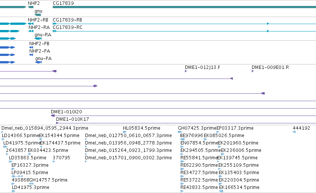This screenshot has width=316, height=193.
Task: Select the NHP2-PB protein label
Action: click(x=39, y=44)
